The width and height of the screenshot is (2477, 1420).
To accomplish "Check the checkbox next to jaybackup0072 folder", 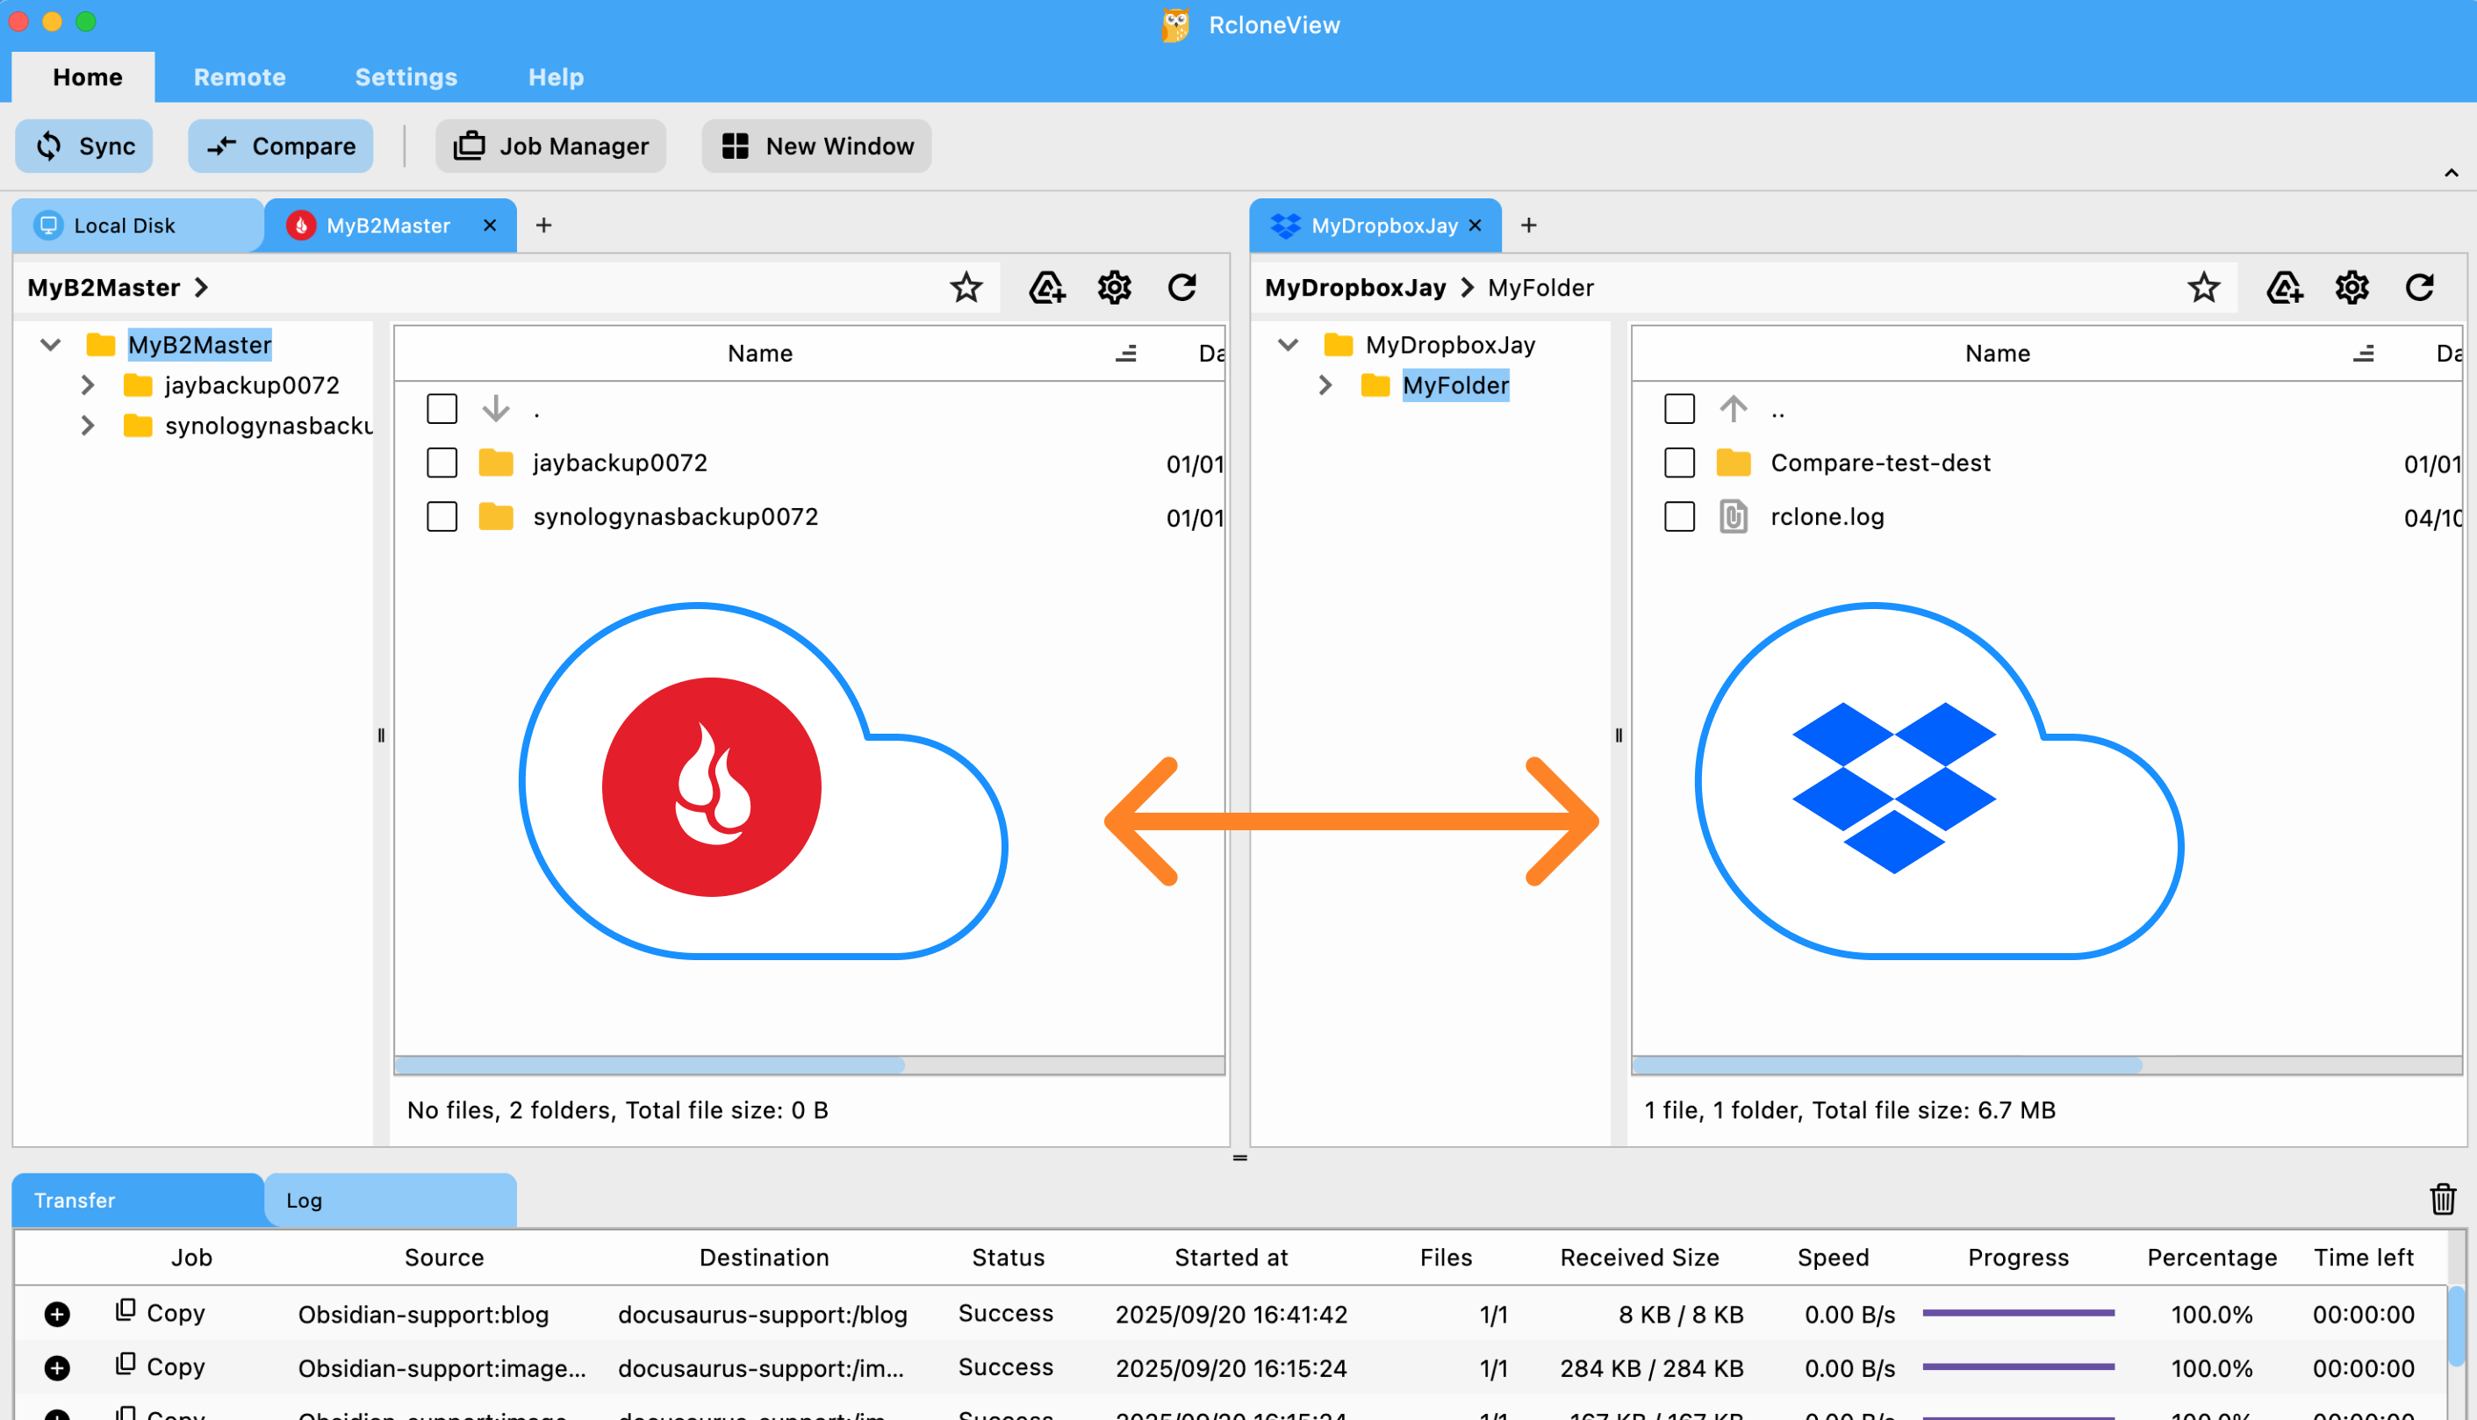I will (x=442, y=463).
